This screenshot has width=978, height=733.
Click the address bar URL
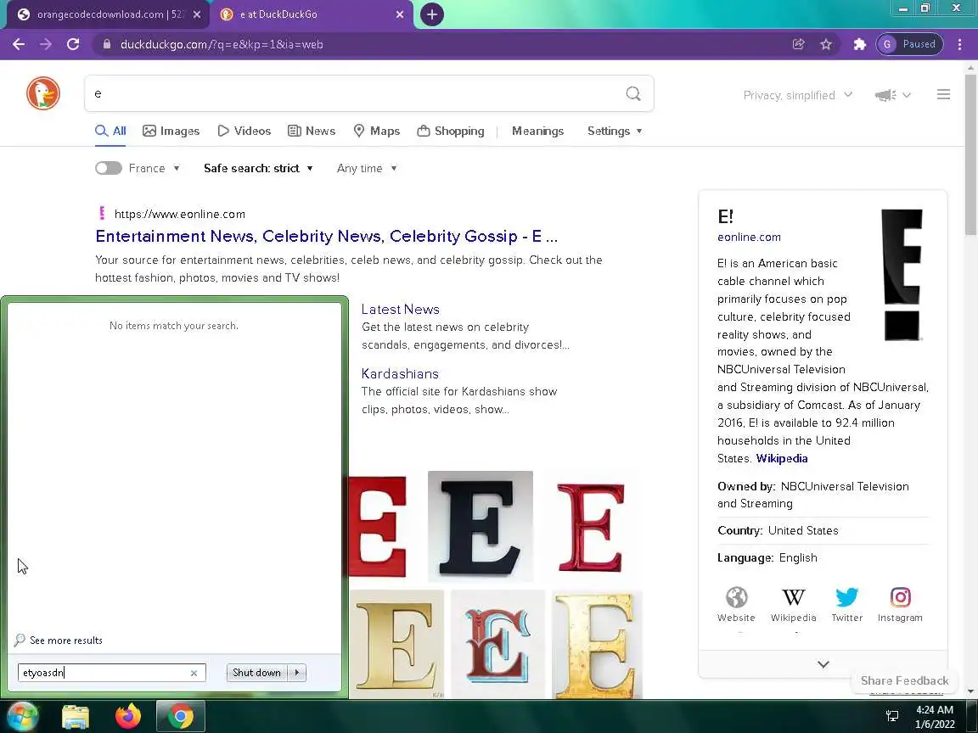[x=222, y=44]
